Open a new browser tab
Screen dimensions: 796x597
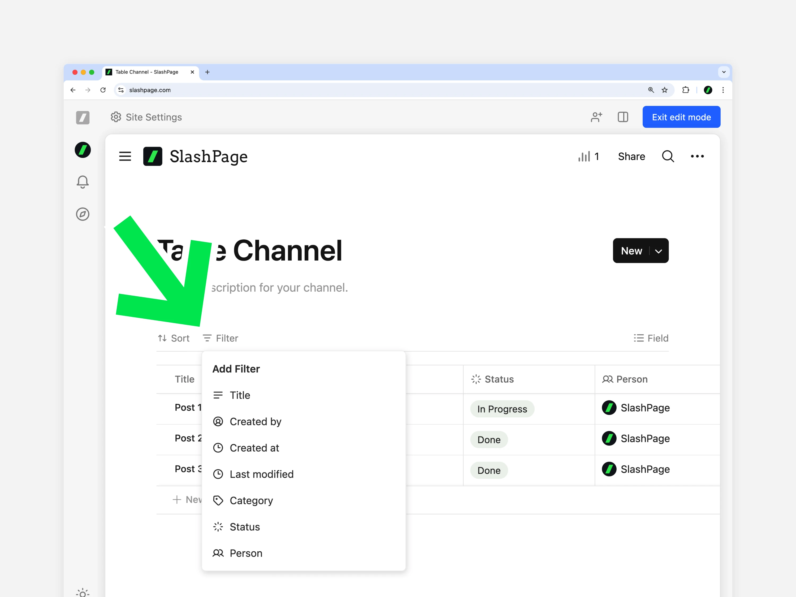coord(207,72)
